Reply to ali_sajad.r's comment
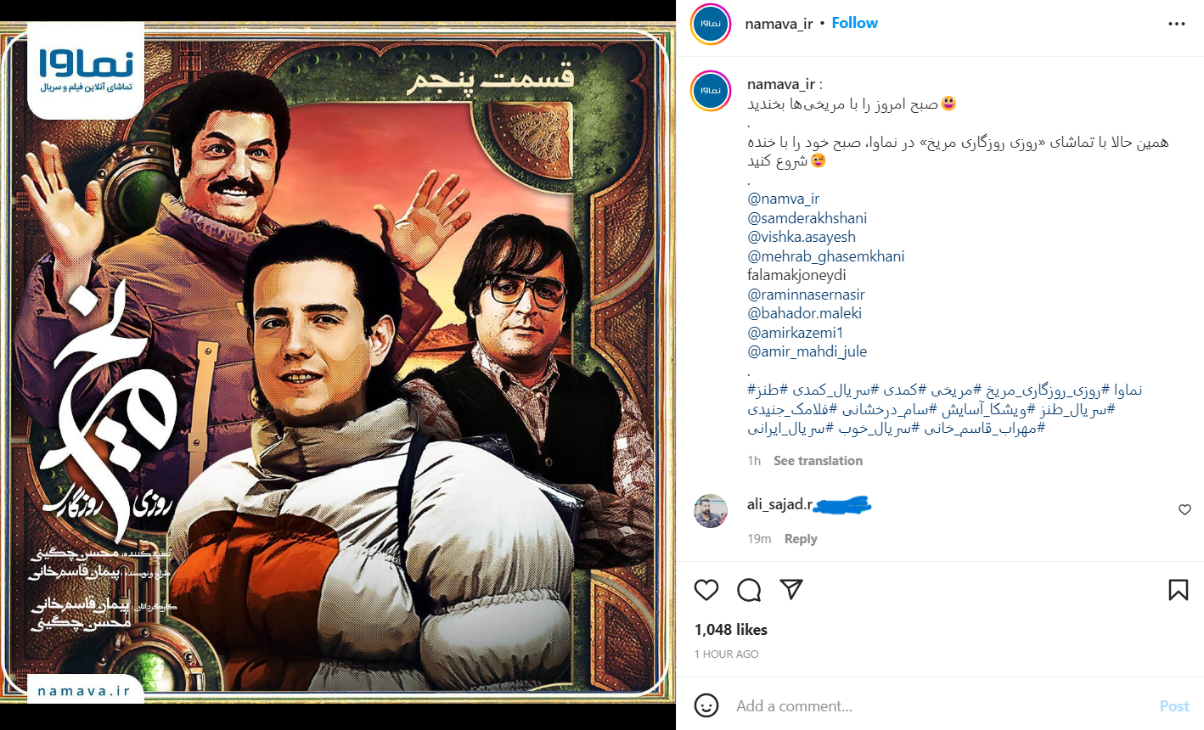 pyautogui.click(x=801, y=539)
